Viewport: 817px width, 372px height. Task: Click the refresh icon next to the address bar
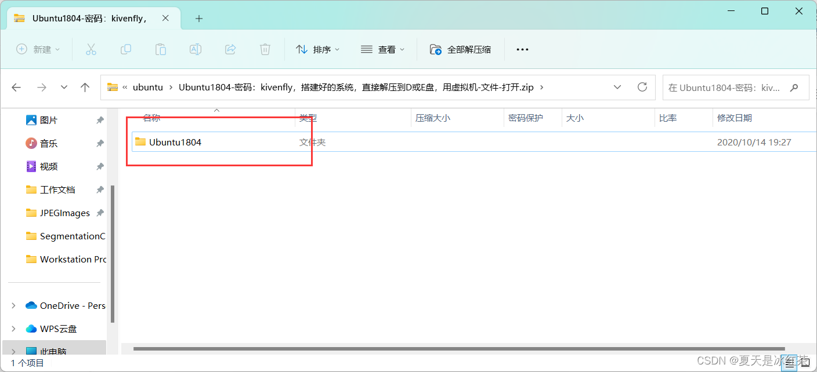pos(642,87)
